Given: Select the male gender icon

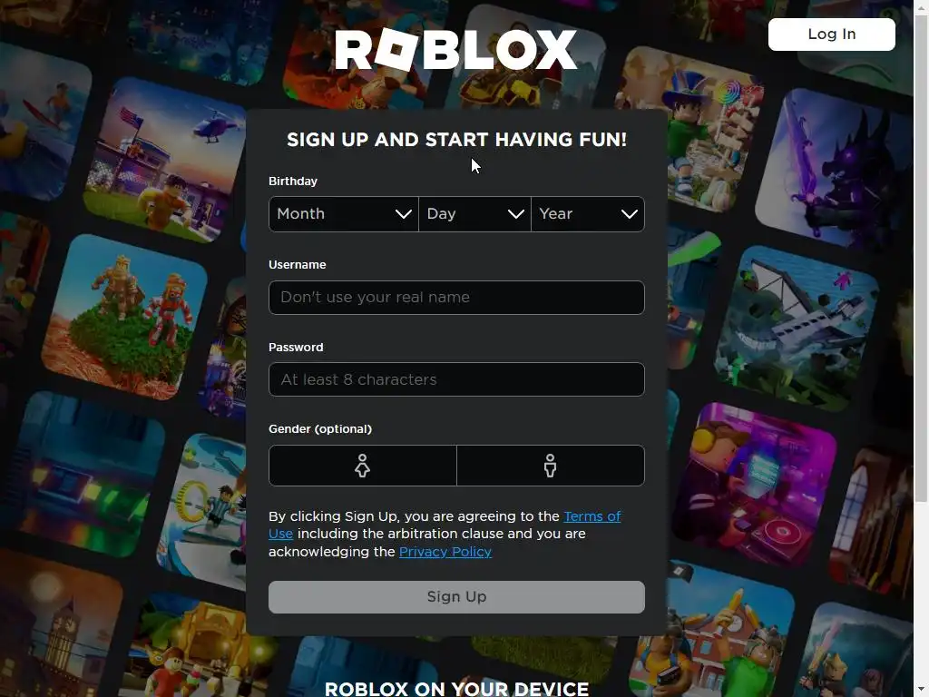Looking at the screenshot, I should pyautogui.click(x=551, y=466).
